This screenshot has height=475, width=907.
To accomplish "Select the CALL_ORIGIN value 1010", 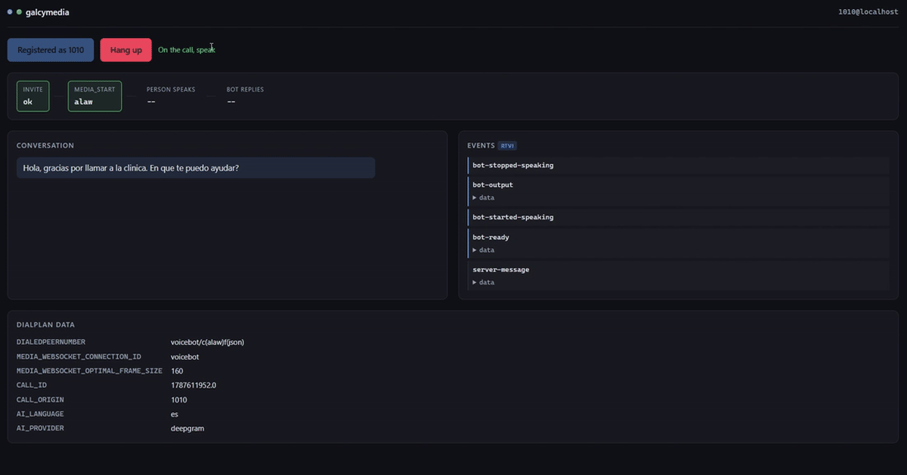I will pyautogui.click(x=178, y=399).
